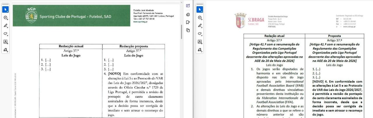Choose highlighter pen tool in Braga document
The height and width of the screenshot is (118, 373).
(x=200, y=26)
